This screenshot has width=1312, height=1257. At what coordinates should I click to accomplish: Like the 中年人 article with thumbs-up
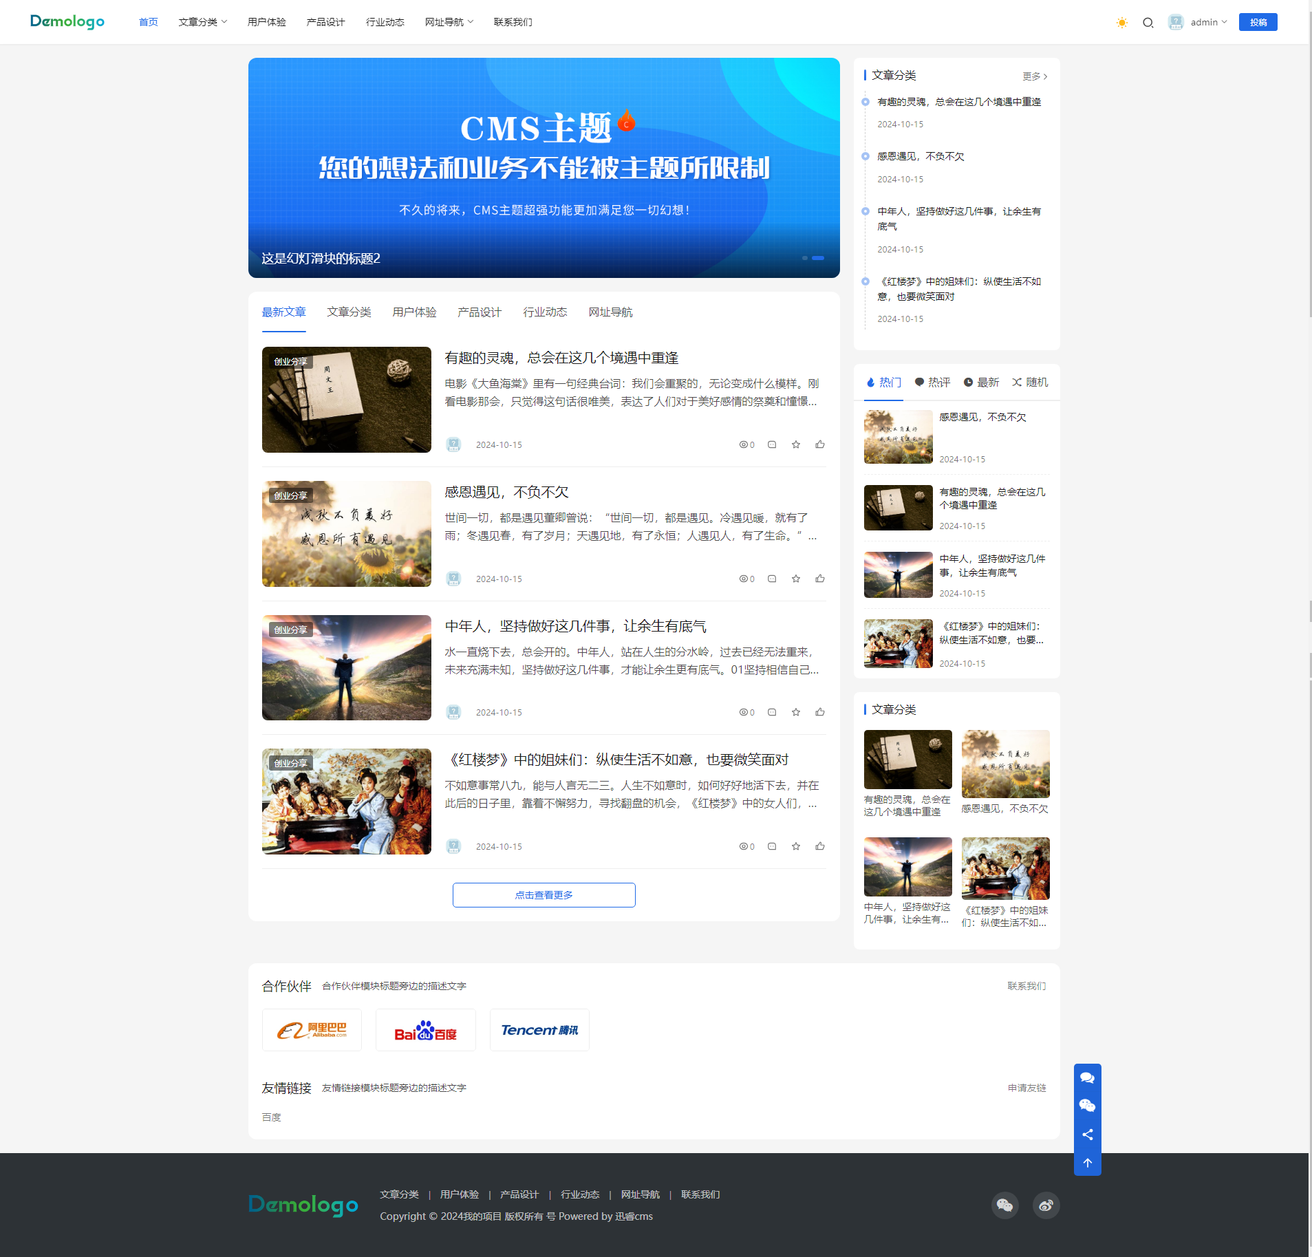tap(819, 712)
